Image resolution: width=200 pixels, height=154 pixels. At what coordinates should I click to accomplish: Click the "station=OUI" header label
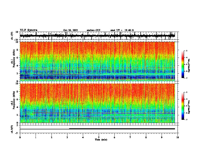point(93,30)
